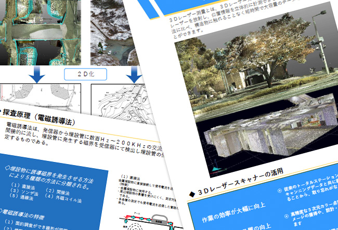Click the blue down arrow right of 2D化

(x=134, y=74)
